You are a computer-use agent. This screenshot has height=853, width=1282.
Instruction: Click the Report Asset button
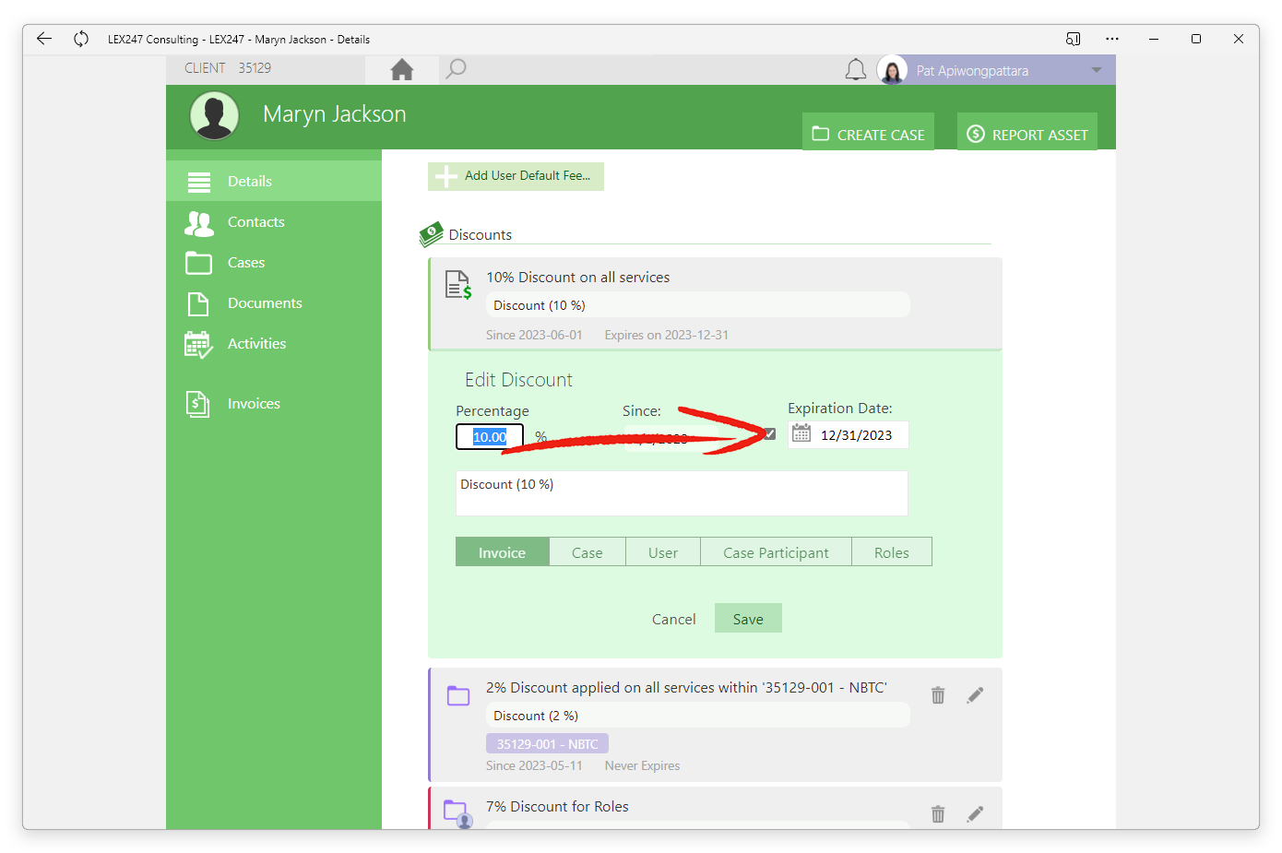(1027, 131)
